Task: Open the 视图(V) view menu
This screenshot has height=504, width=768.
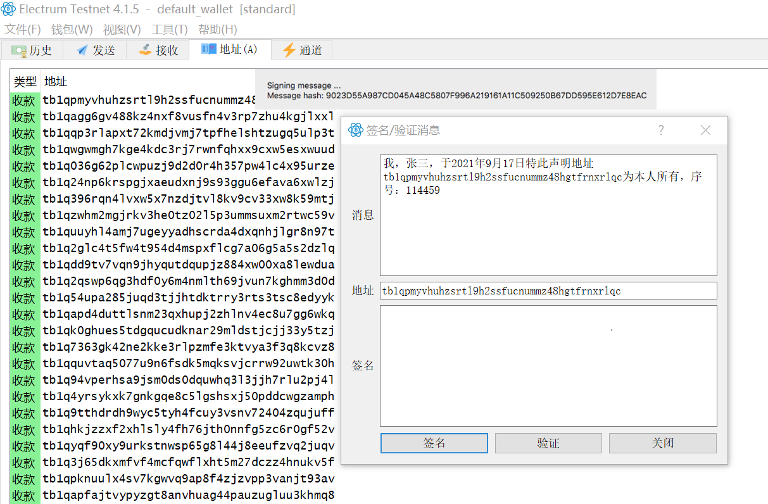Action: 122,30
